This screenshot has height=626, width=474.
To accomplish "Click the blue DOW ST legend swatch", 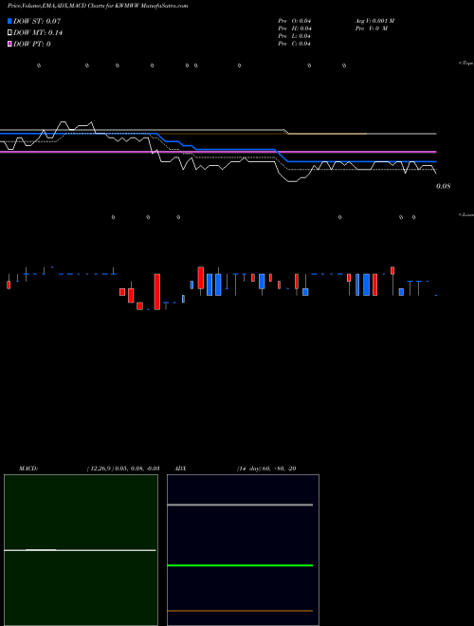I will (x=9, y=21).
